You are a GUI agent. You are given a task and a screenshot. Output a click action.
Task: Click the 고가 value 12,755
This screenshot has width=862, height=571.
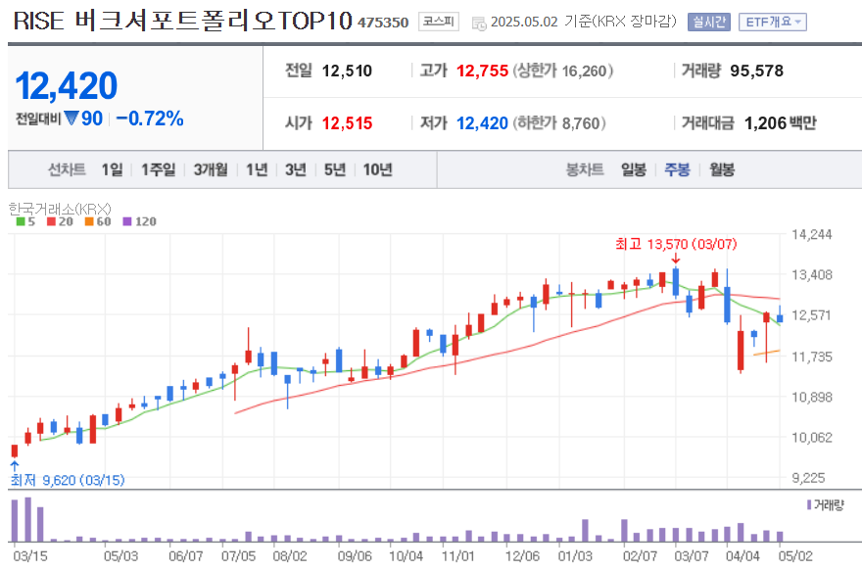[x=482, y=71]
